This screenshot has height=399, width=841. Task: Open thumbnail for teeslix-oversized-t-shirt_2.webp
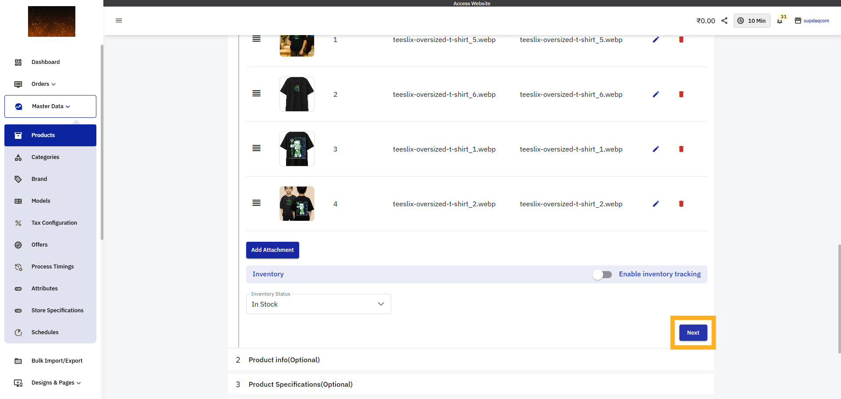point(297,204)
